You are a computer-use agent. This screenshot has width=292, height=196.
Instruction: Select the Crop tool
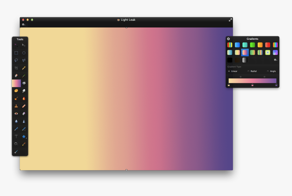tap(16, 68)
